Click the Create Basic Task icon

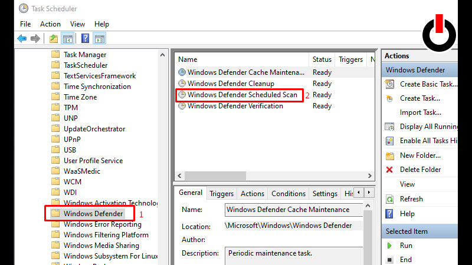click(389, 84)
